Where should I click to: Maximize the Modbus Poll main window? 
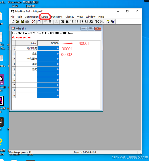pyautogui.click(x=127, y=11)
